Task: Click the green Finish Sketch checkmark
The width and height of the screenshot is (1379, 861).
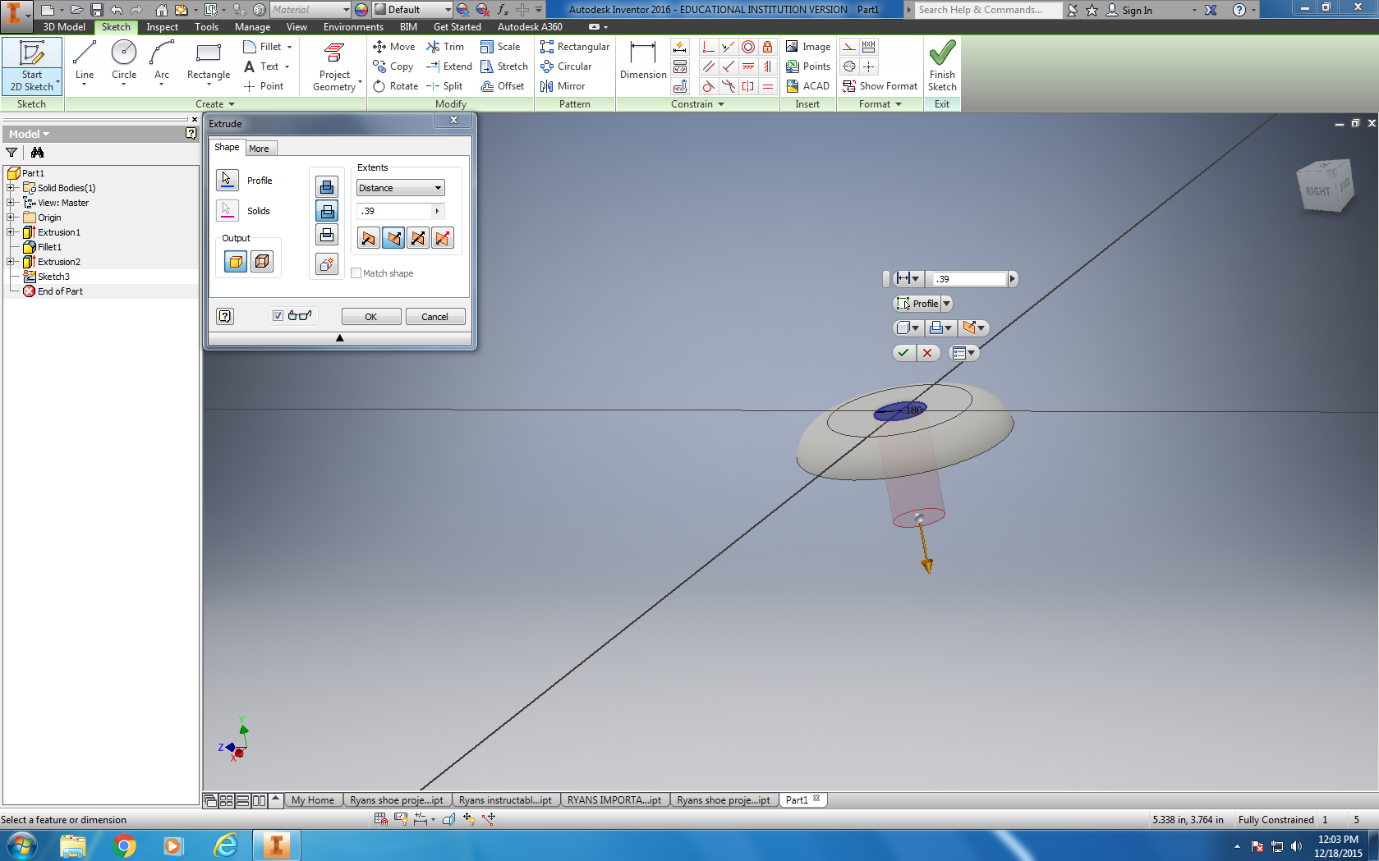Action: coord(942,66)
